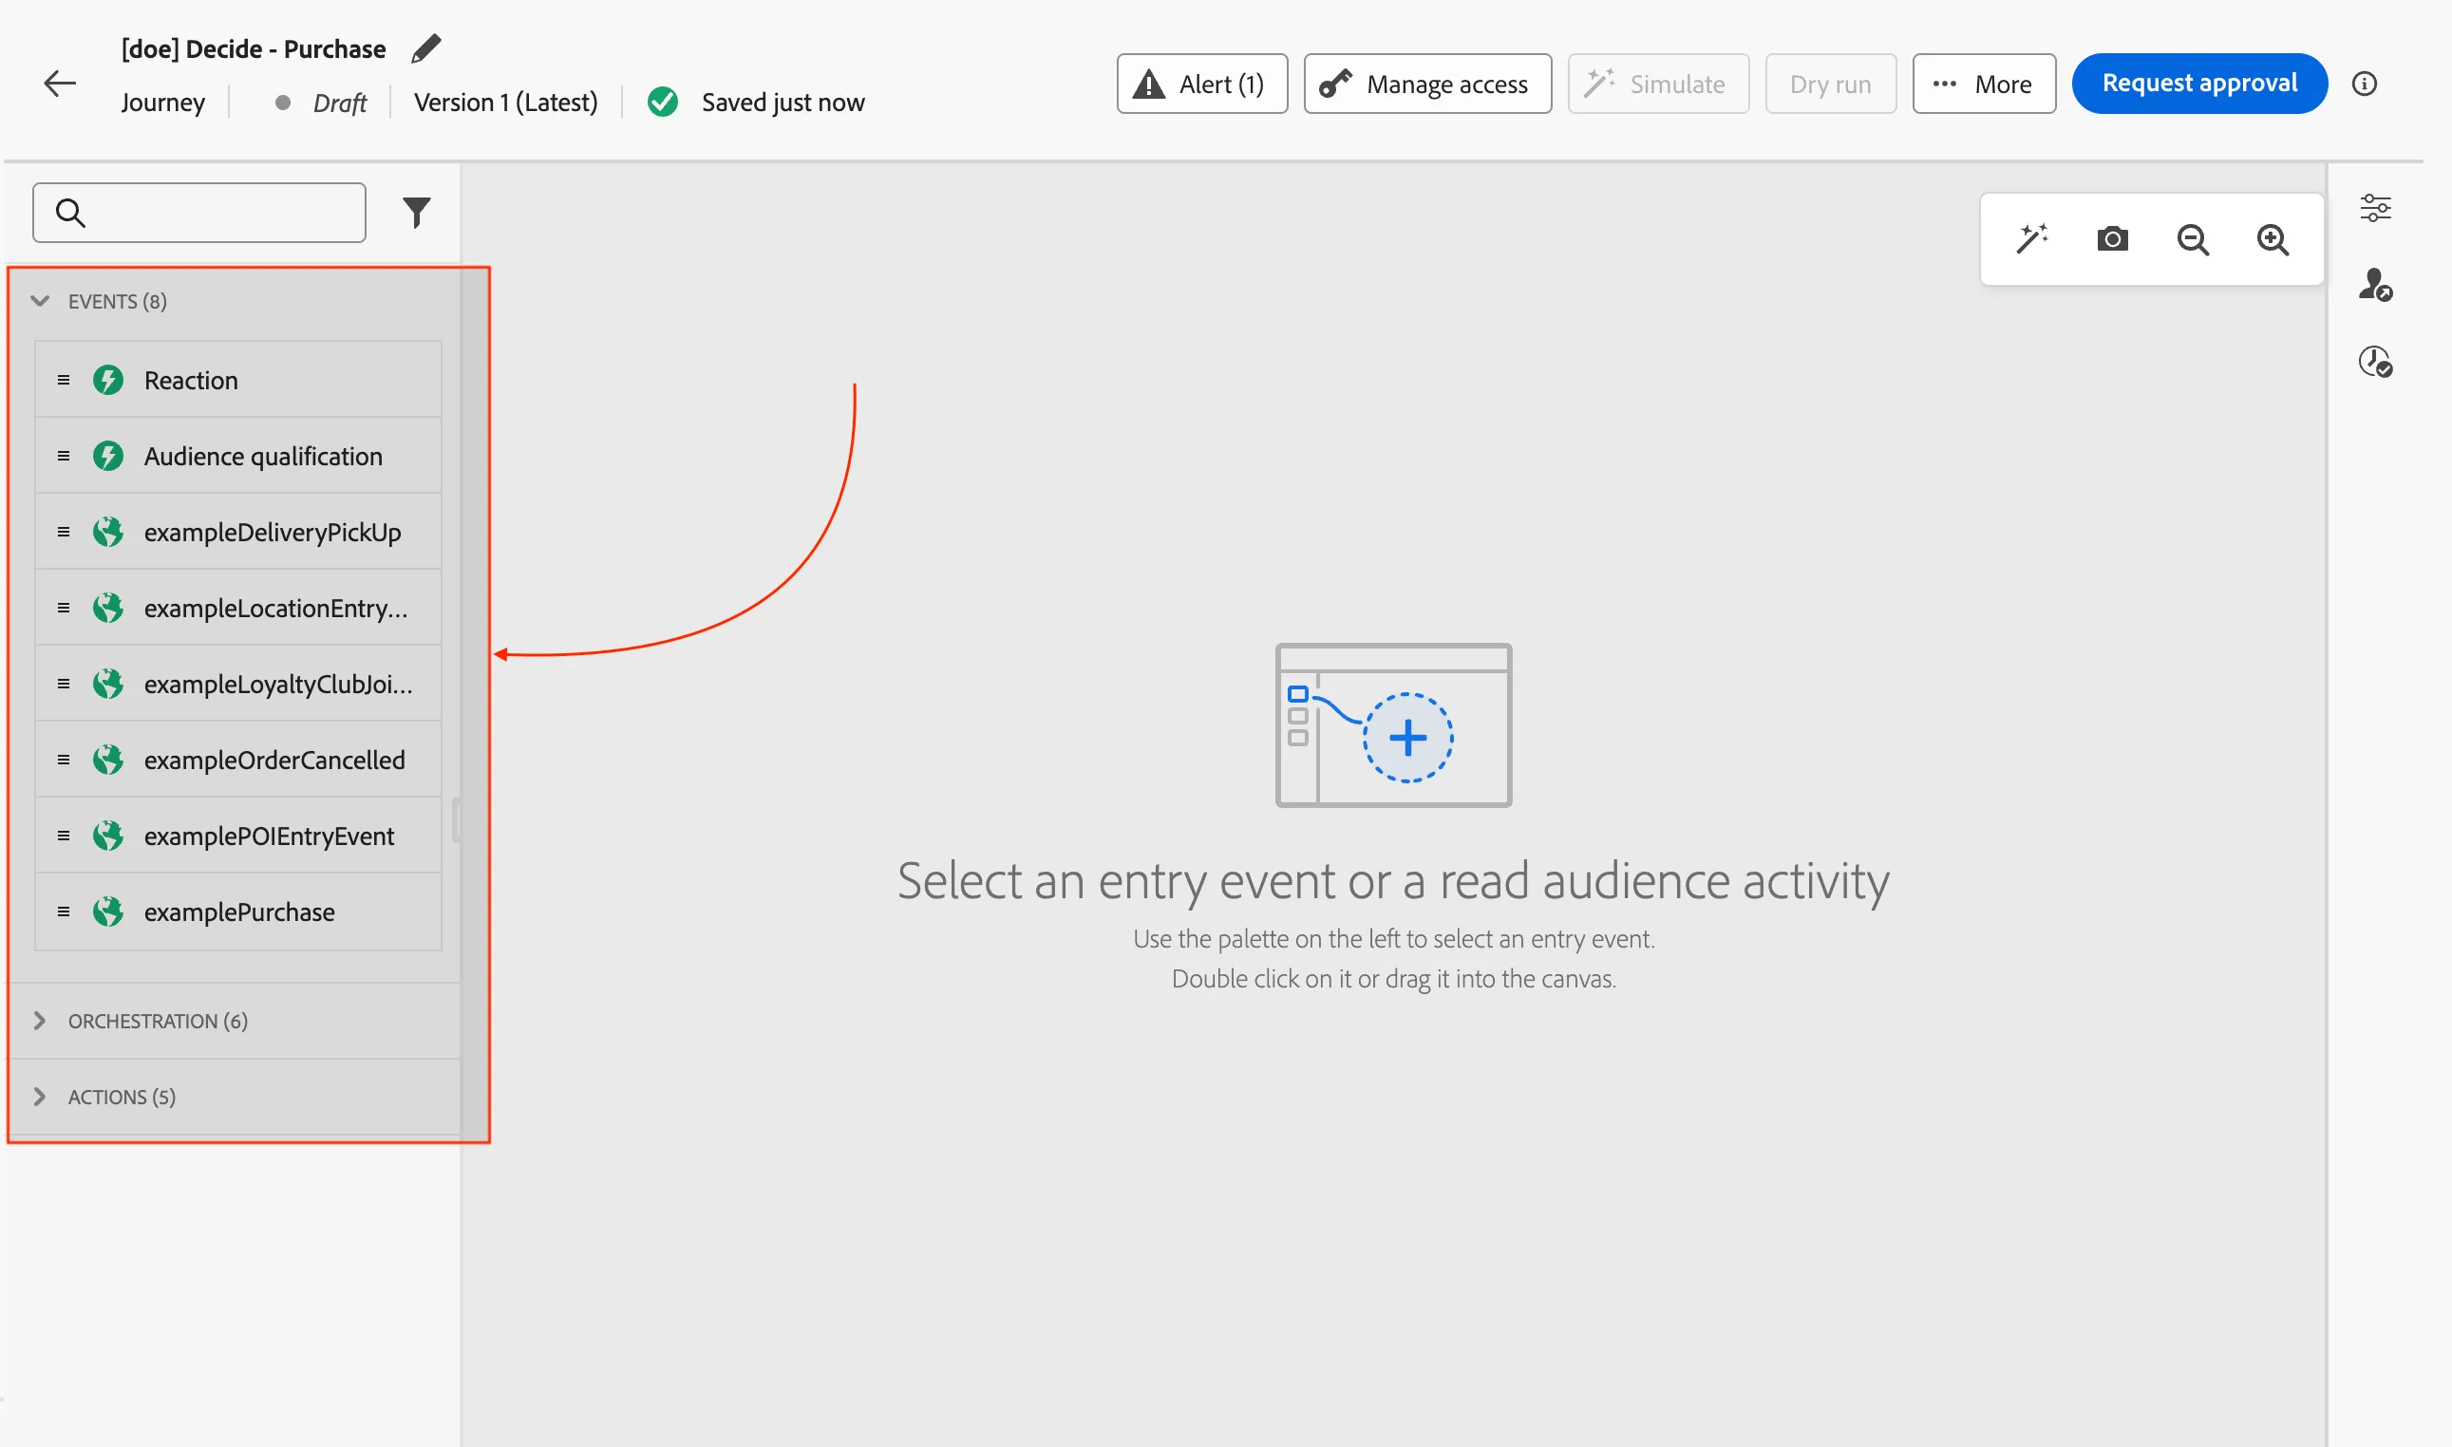Go back using the left arrow

click(60, 84)
